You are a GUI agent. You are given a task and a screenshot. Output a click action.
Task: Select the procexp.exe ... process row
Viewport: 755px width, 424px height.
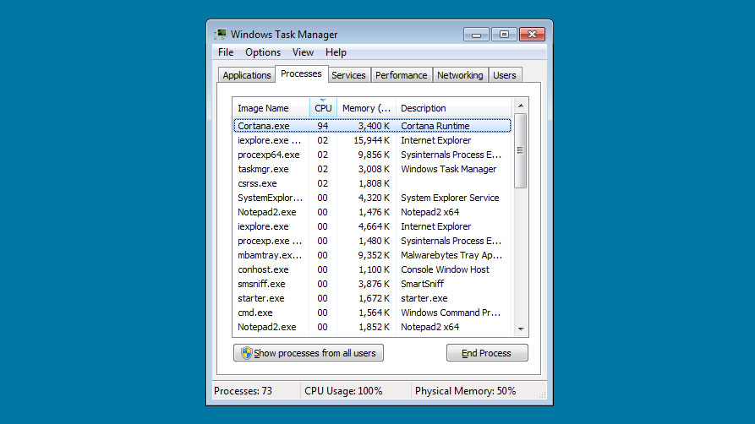tap(372, 241)
